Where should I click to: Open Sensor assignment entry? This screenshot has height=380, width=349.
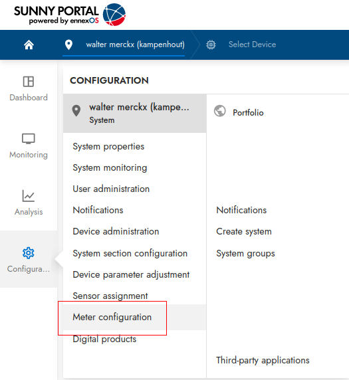(x=110, y=296)
